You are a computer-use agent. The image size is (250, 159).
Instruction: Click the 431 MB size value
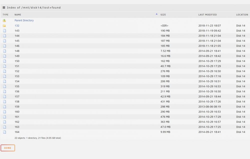click(165, 102)
